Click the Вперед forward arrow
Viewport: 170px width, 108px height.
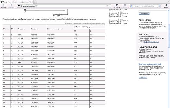tap(11, 6)
